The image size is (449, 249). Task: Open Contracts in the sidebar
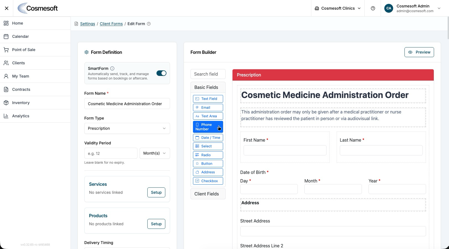[35, 89]
